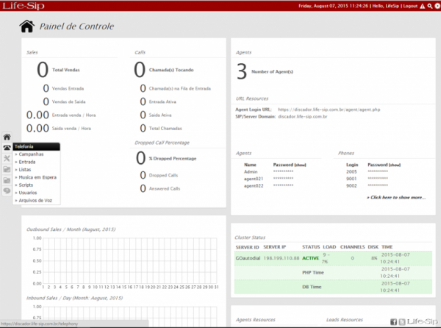Image resolution: width=441 pixels, height=328 pixels.
Task: Click 'Click here to show more...' link
Action: pyautogui.click(x=396, y=198)
